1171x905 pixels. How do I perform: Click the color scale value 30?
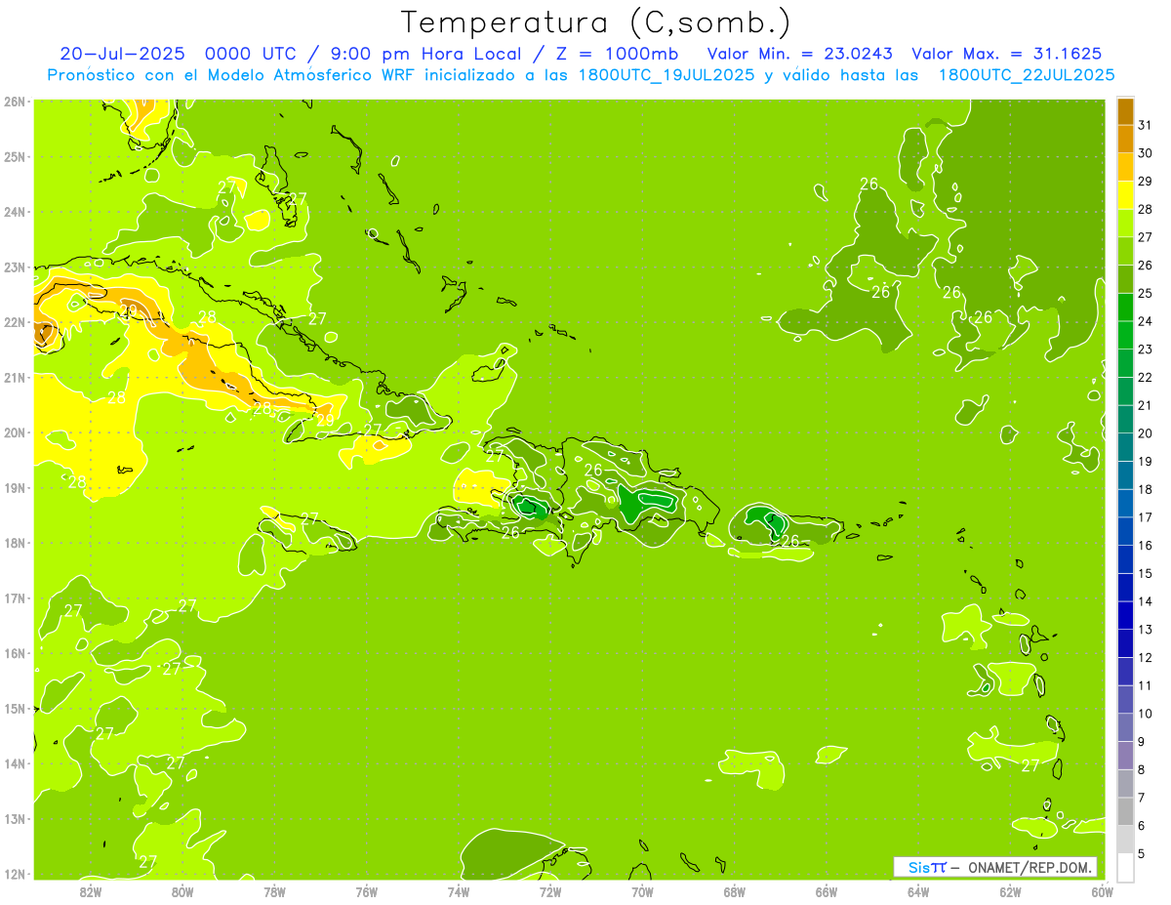tap(1146, 153)
